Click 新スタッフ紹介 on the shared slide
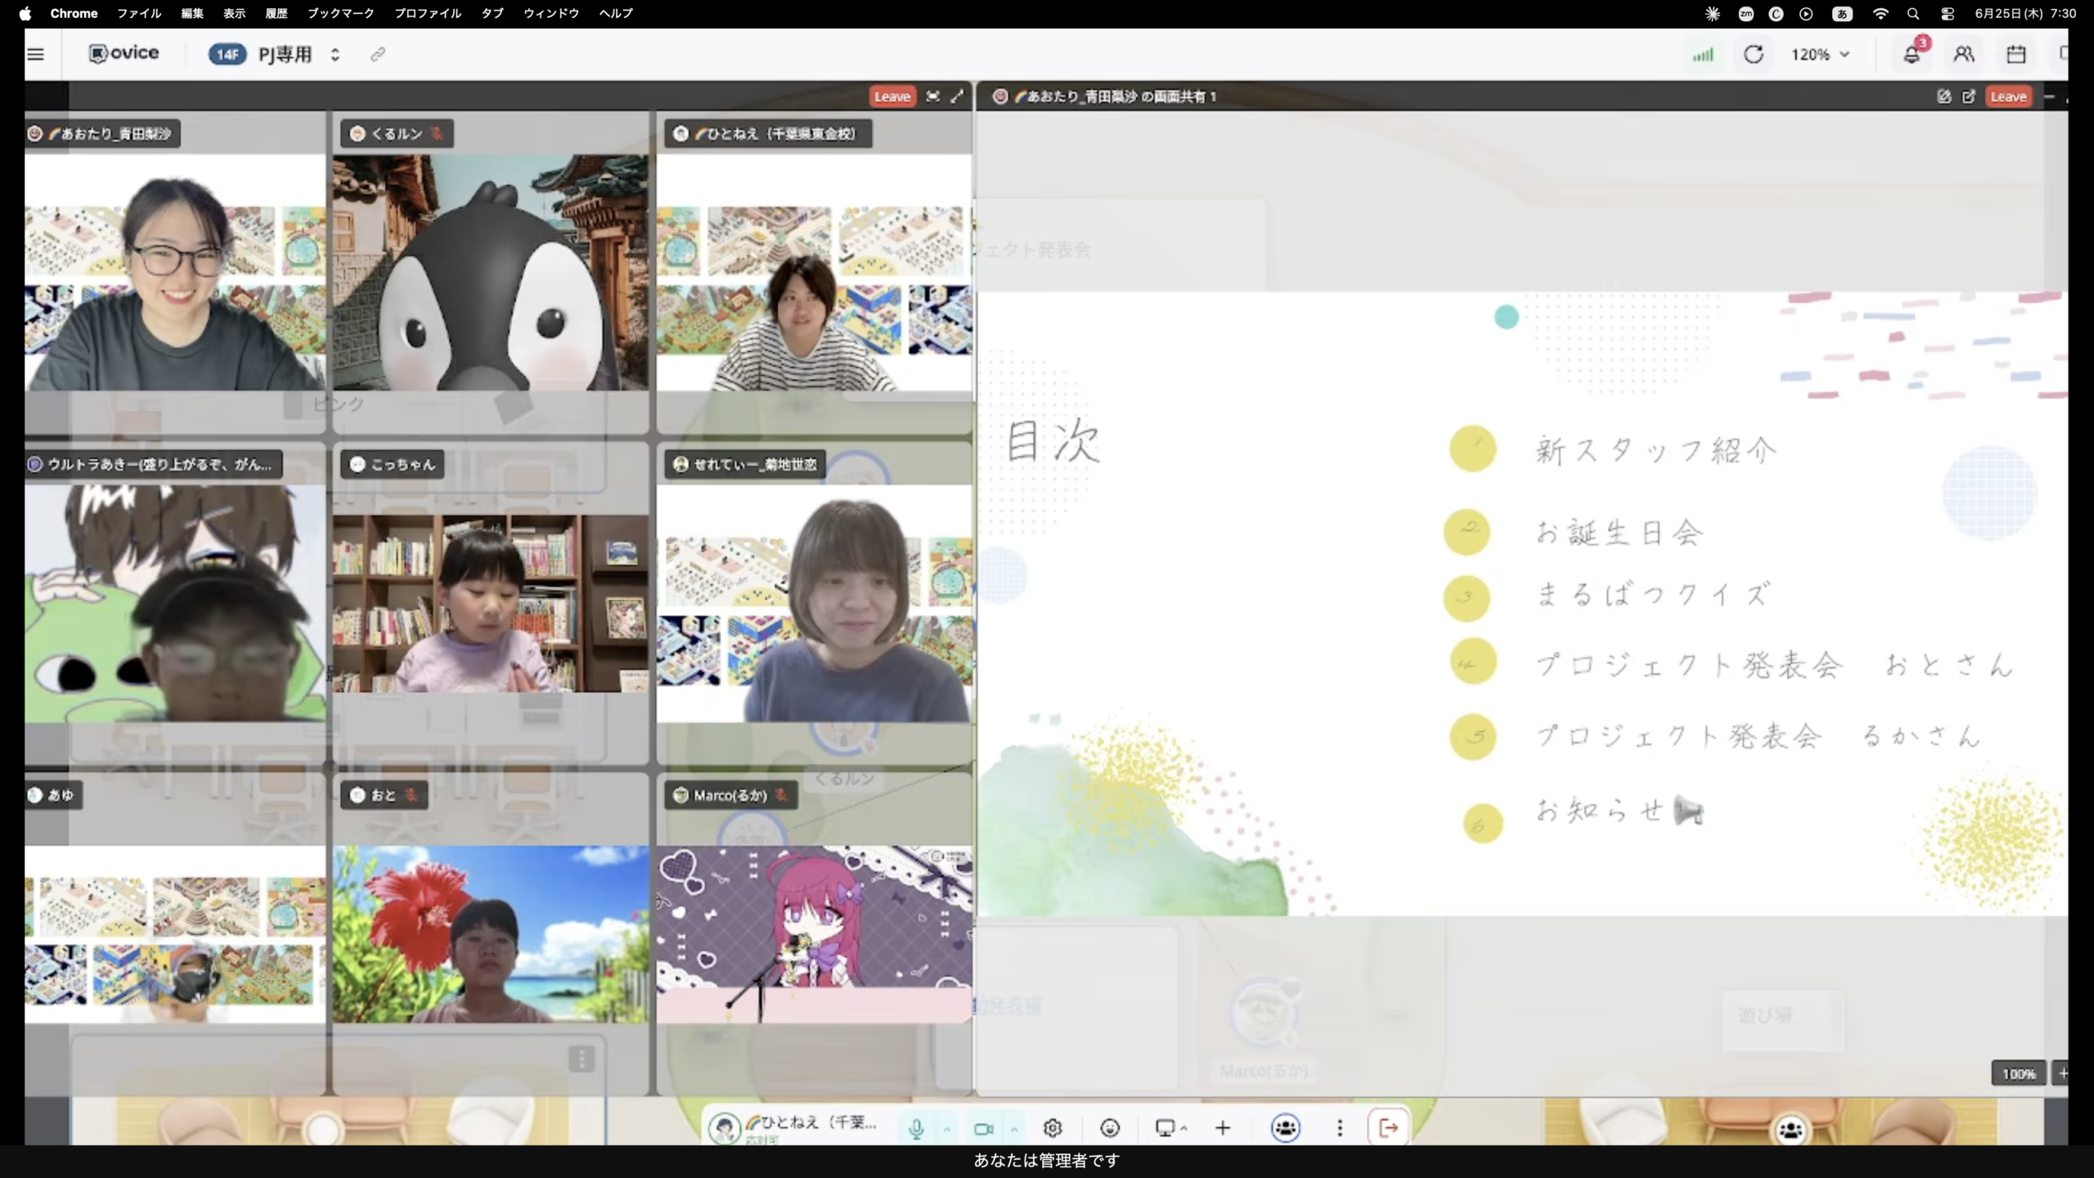Viewport: 2094px width, 1178px height. click(1656, 451)
